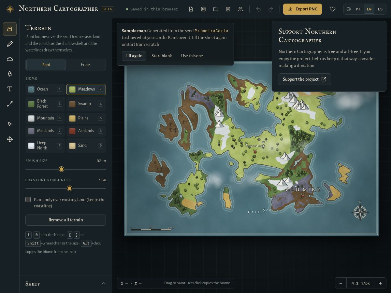Click the Stag Altar map label
391x293 pixels.
[x=255, y=146]
